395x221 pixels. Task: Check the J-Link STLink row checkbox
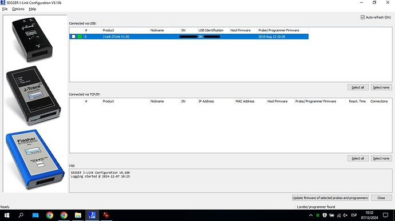click(x=73, y=37)
